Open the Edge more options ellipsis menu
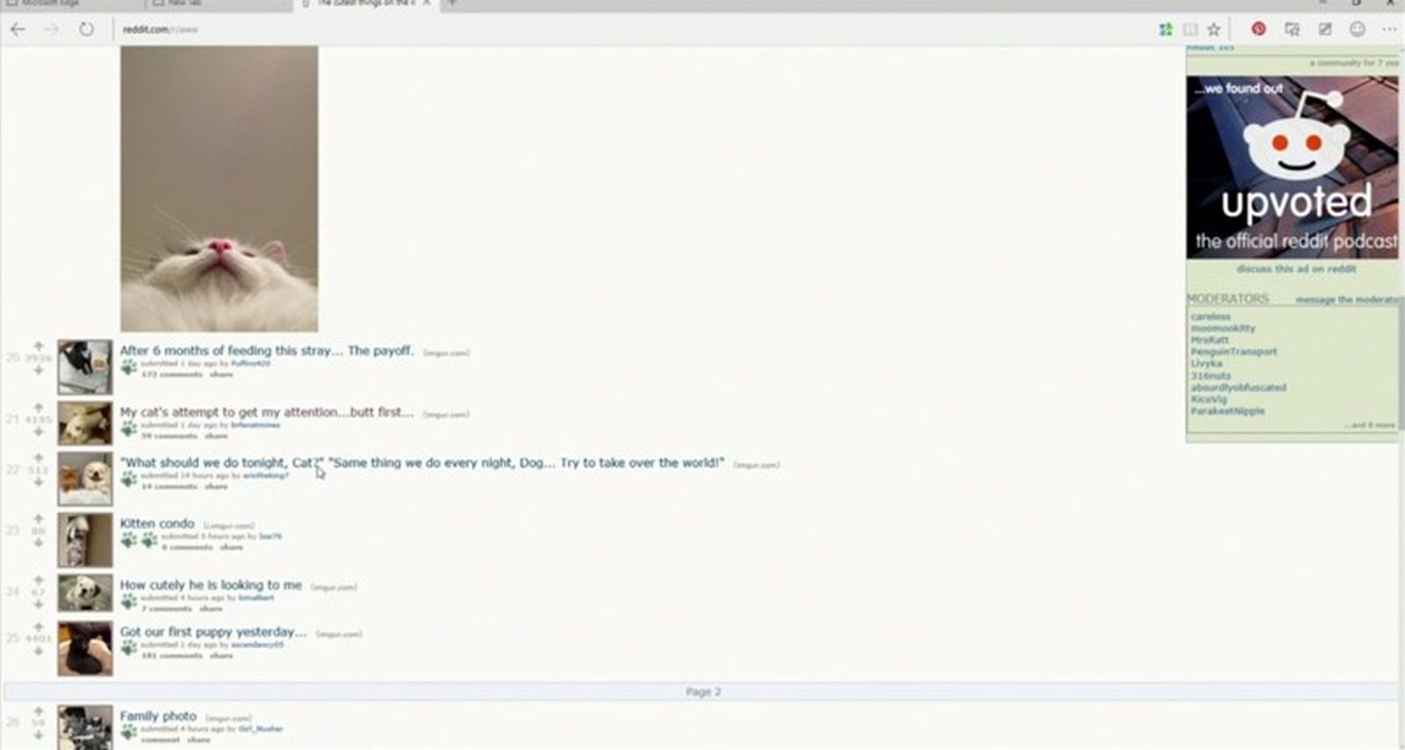1405x750 pixels. click(x=1389, y=30)
